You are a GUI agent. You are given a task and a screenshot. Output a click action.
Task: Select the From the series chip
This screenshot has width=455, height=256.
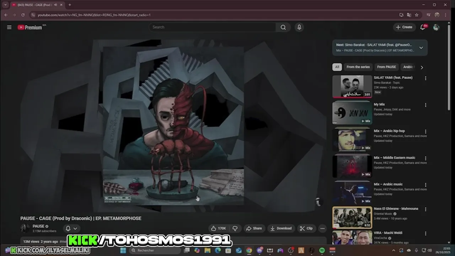(x=358, y=67)
